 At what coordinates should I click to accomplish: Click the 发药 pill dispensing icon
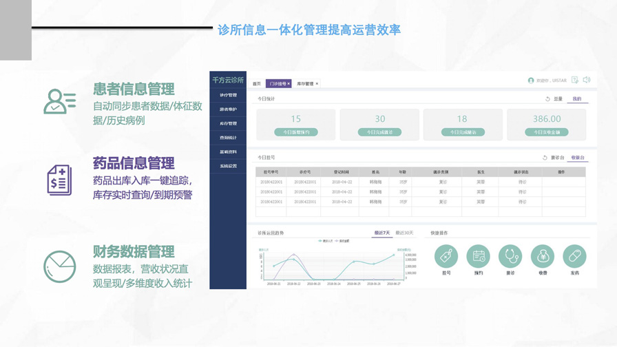(574, 256)
